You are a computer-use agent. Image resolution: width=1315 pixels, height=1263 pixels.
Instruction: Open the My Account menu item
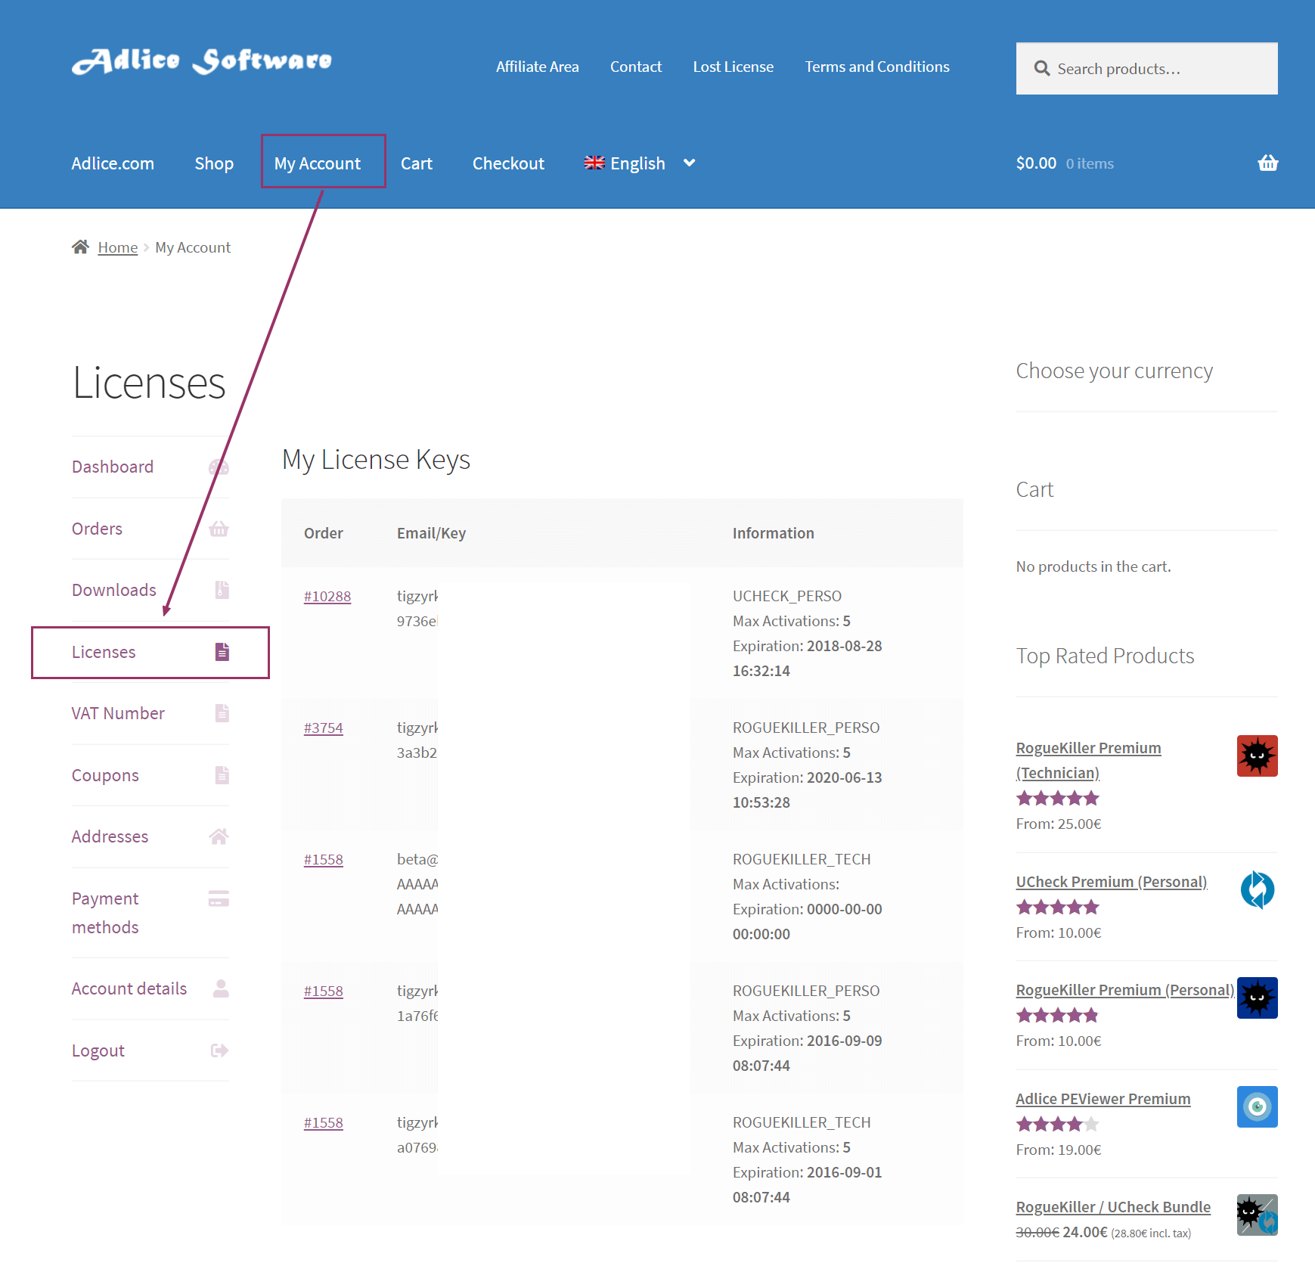pos(318,163)
